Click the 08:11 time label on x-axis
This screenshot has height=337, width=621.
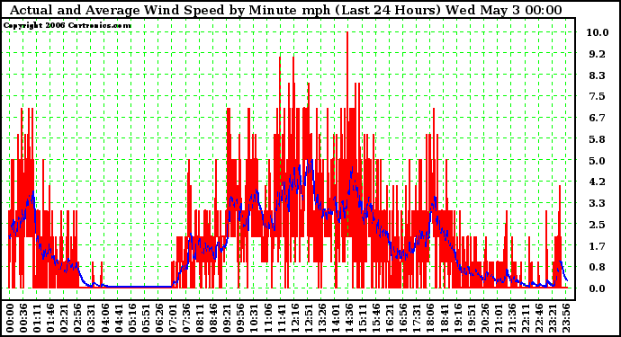pyautogui.click(x=200, y=318)
